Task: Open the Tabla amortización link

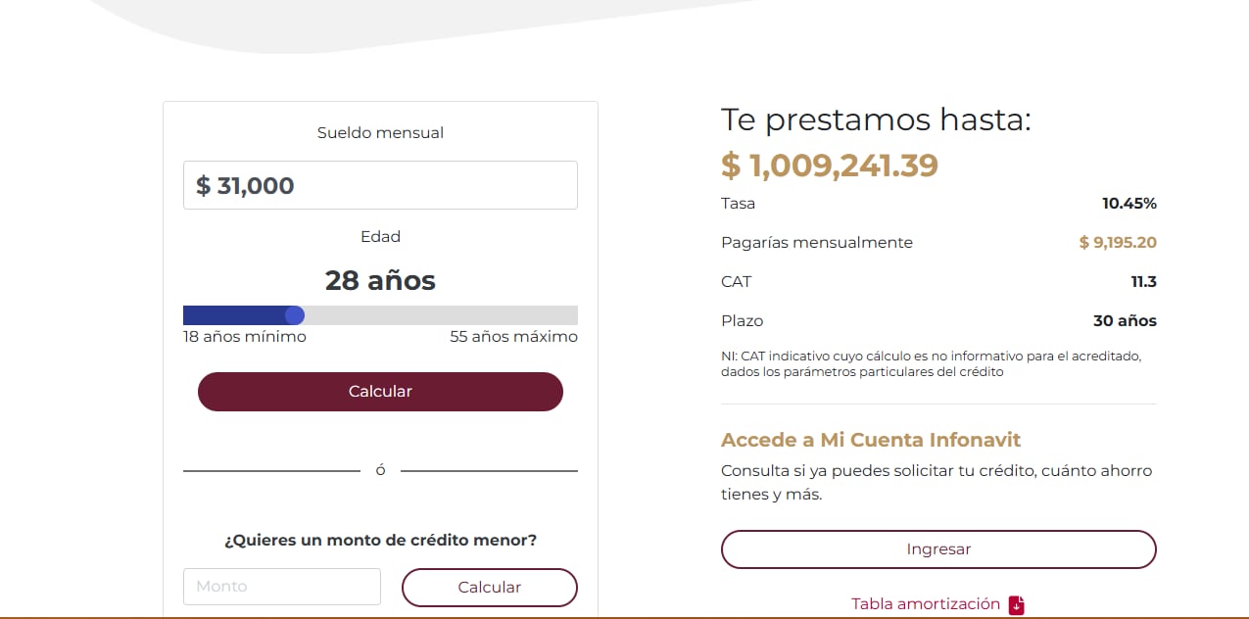Action: 925,604
